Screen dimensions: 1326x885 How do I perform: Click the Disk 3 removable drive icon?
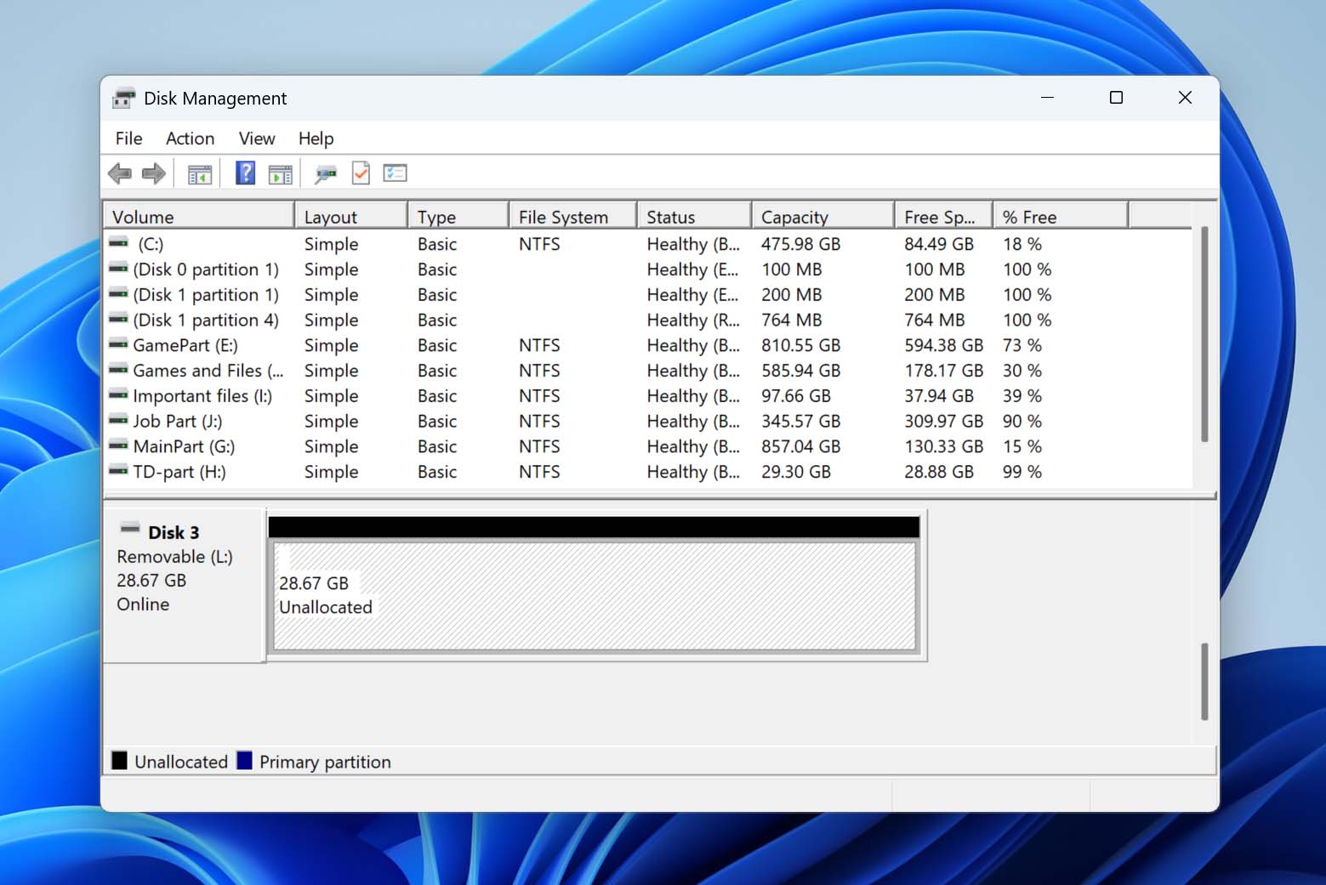[130, 528]
